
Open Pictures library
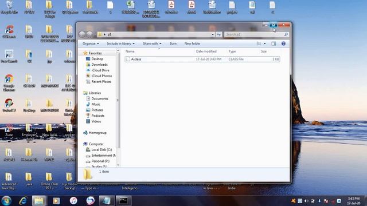pyautogui.click(x=97, y=110)
